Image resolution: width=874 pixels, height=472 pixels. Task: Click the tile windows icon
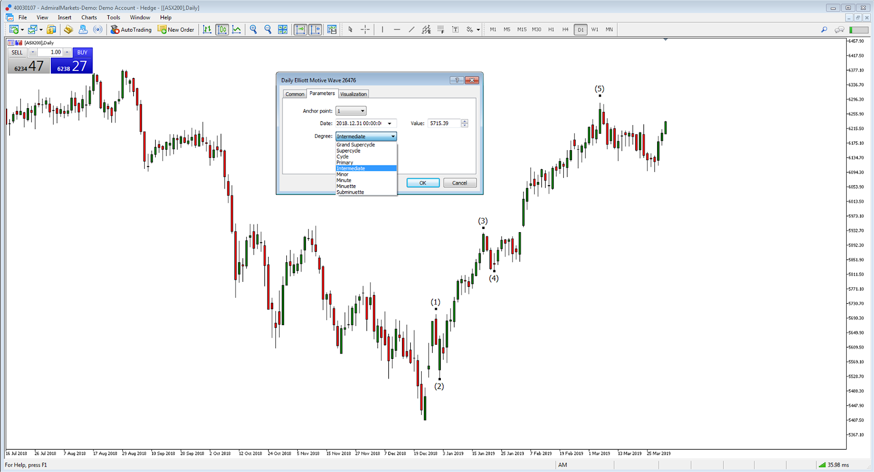[x=282, y=29]
